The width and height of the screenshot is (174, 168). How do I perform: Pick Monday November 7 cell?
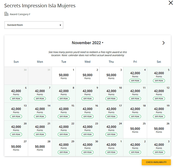(x=40, y=94)
